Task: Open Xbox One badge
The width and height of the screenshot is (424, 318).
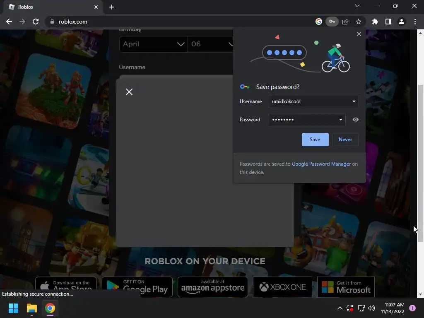Action: (x=282, y=287)
